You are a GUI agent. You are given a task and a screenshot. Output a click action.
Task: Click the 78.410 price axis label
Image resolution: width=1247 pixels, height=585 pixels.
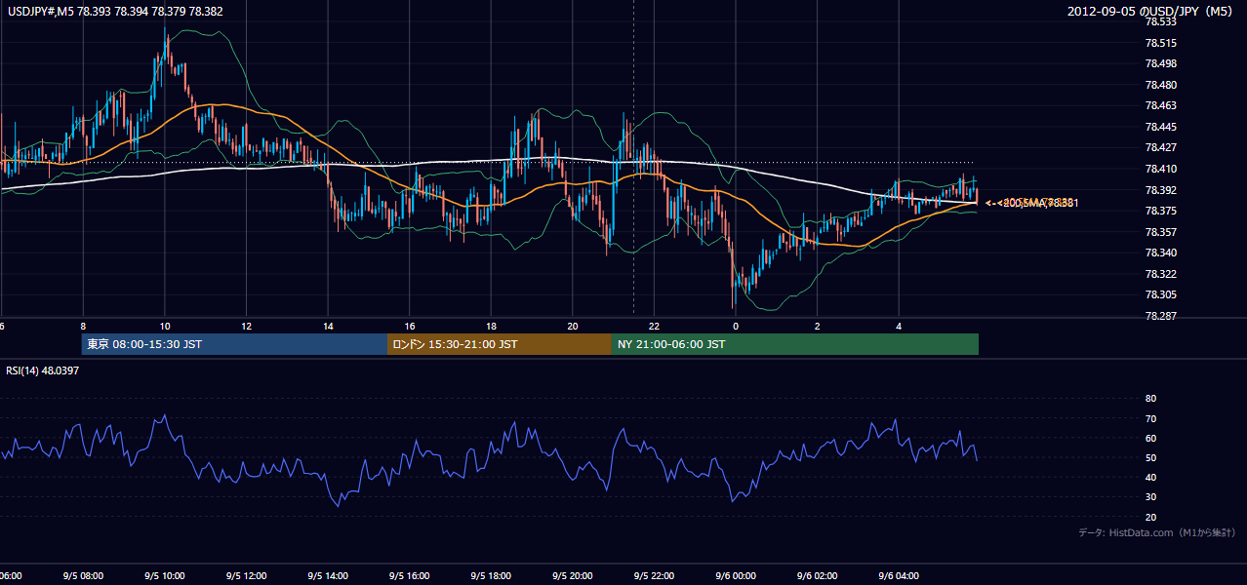1160,169
